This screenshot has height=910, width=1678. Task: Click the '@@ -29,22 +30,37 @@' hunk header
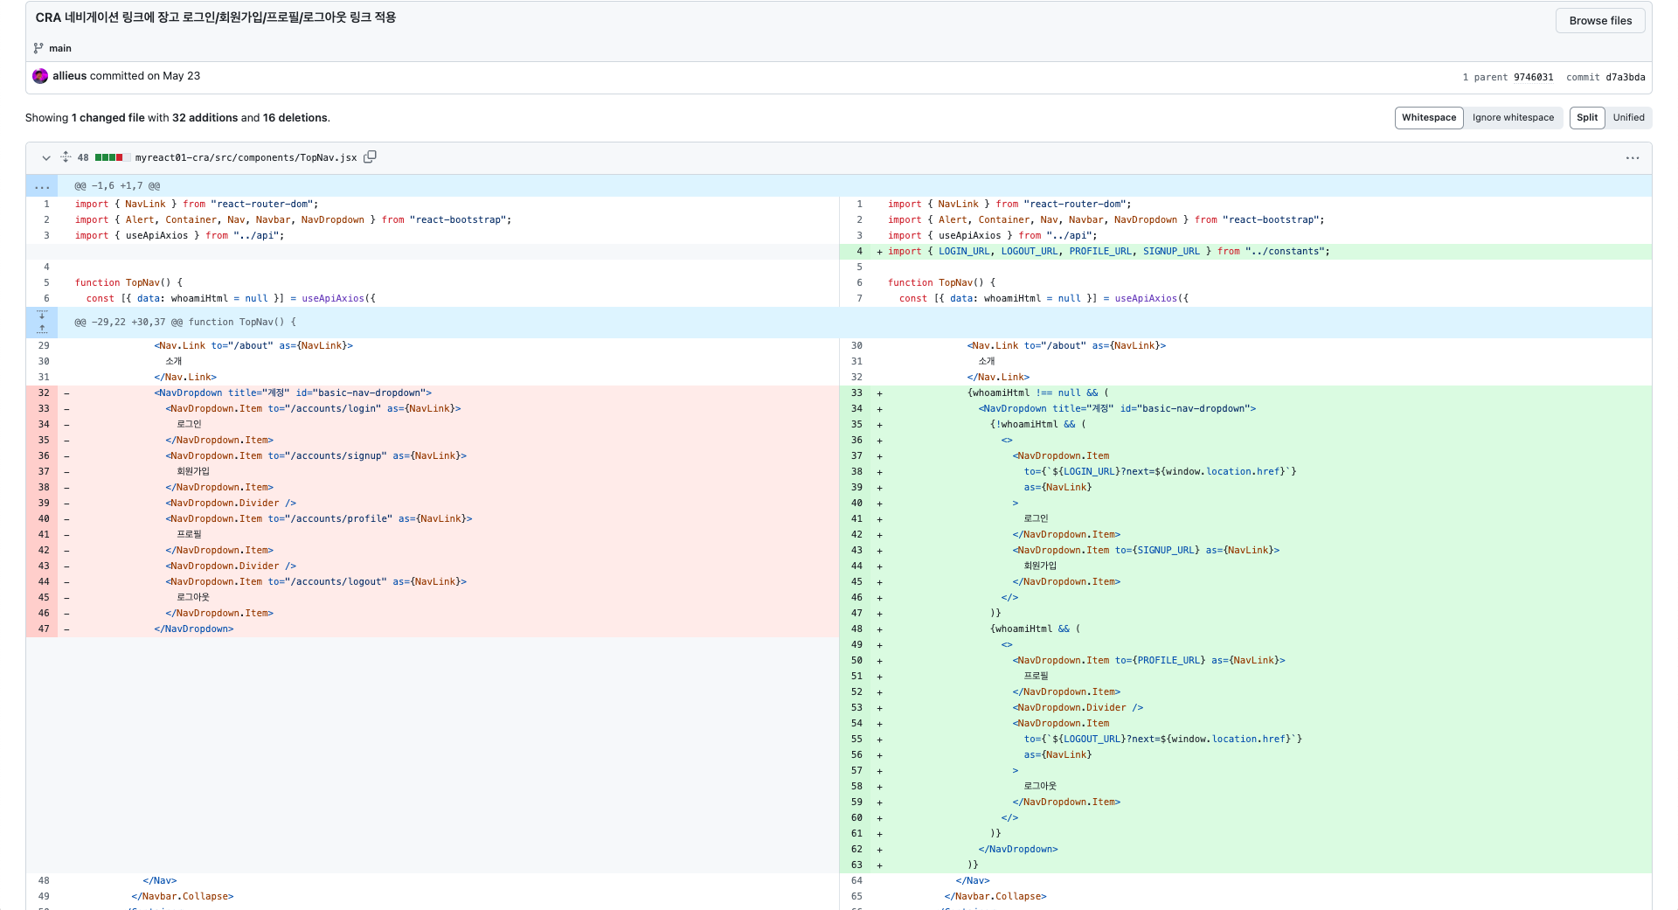(185, 323)
